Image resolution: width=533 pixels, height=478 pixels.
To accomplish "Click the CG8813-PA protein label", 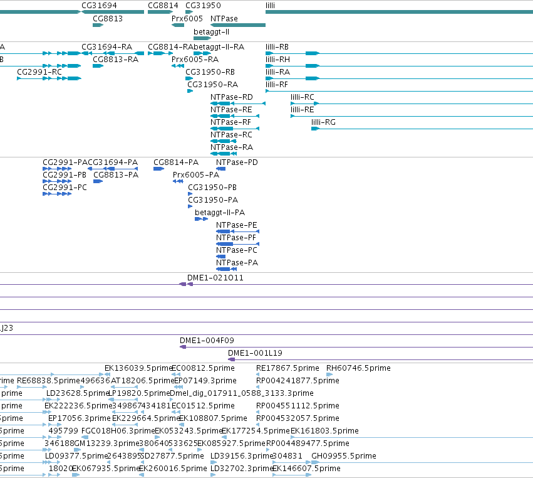I will tap(116, 175).
